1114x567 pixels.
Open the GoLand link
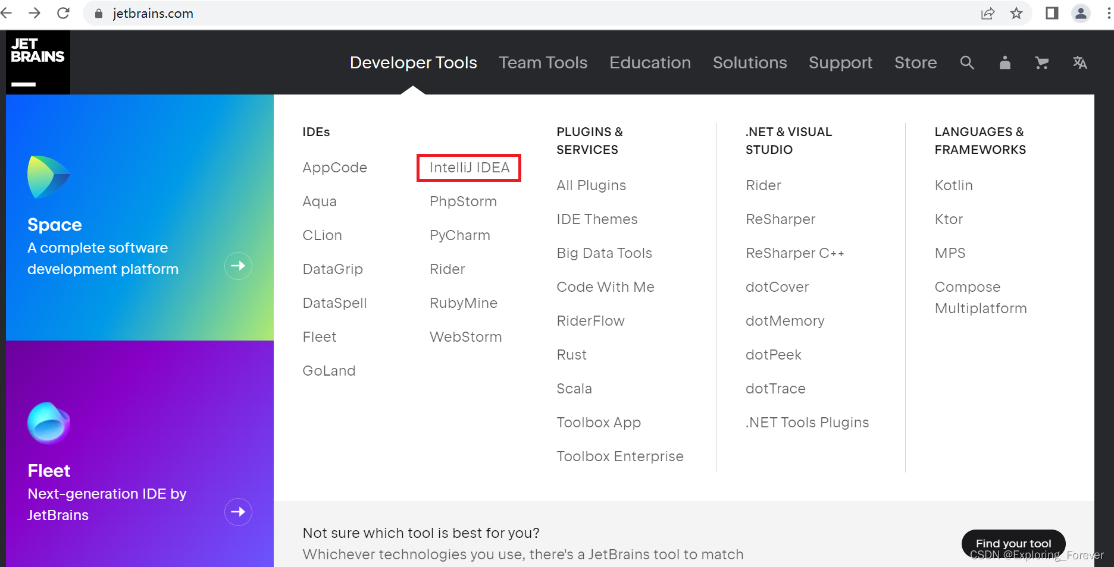(329, 371)
